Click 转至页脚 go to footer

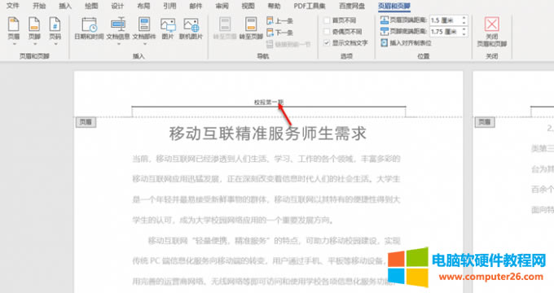point(251,28)
